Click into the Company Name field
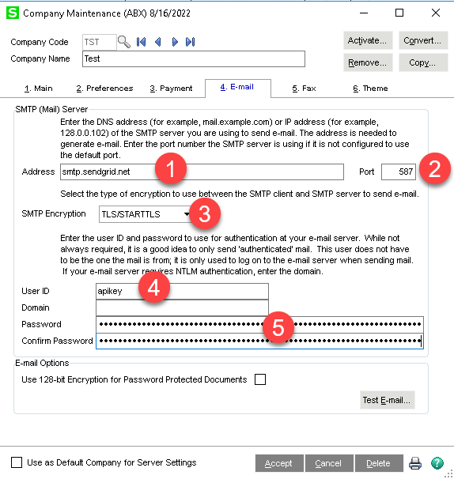This screenshot has height=479, width=454. [194, 58]
